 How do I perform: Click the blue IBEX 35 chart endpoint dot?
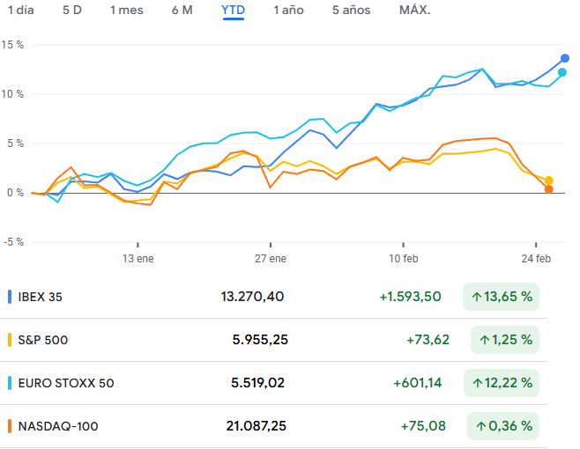pyautogui.click(x=565, y=58)
